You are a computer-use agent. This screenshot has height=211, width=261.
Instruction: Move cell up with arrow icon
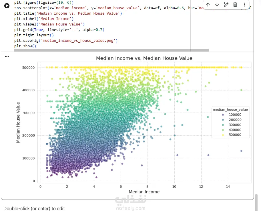[x=208, y=5]
